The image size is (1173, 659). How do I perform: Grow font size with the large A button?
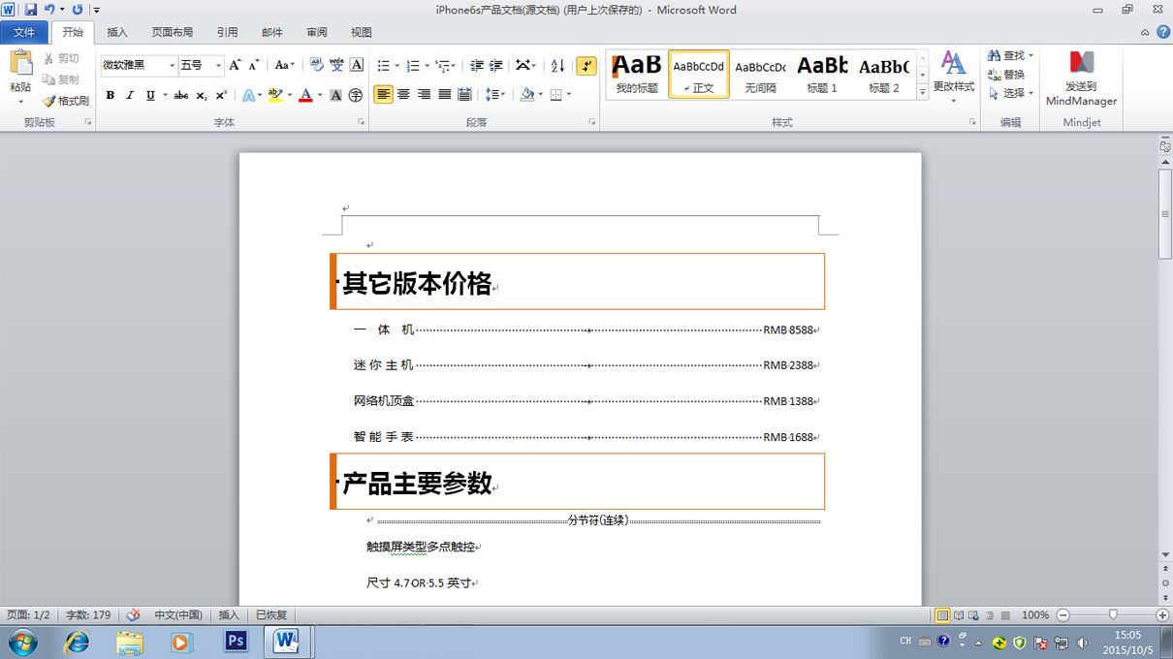[235, 65]
